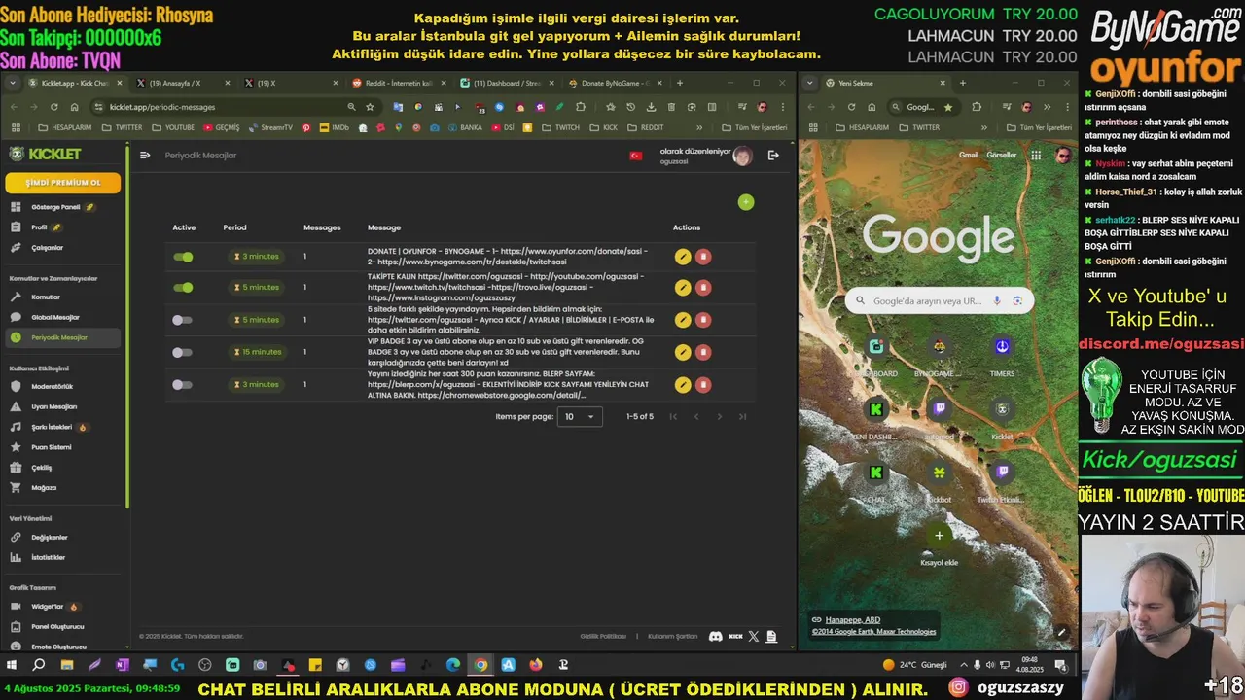
Task: Open the Hanapepe, ABD background credit link
Action: point(853,620)
